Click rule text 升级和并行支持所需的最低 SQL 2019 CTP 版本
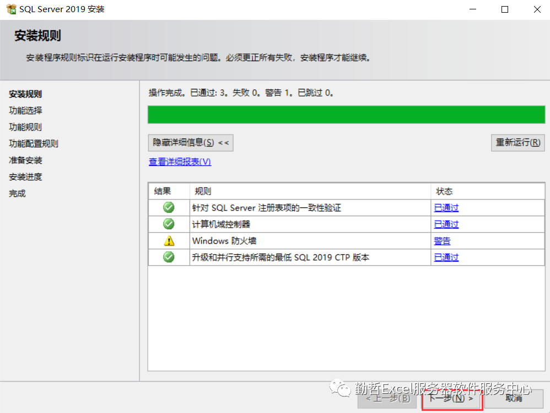The height and width of the screenshot is (413, 550). pyautogui.click(x=281, y=257)
